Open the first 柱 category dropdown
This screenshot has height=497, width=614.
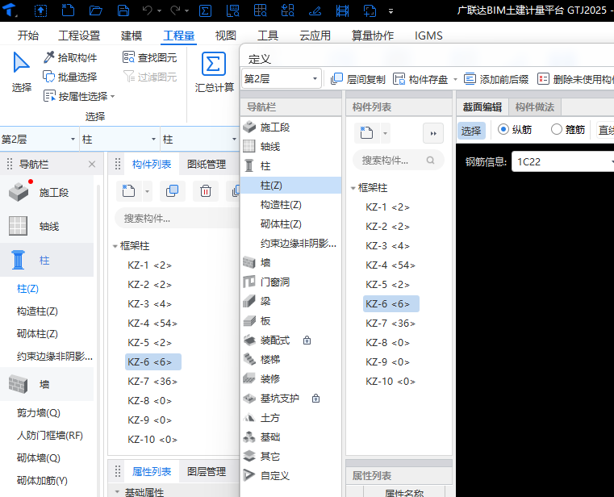click(119, 139)
